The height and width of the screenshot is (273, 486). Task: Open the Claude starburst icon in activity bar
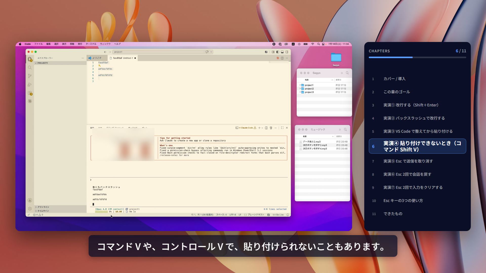(30, 101)
